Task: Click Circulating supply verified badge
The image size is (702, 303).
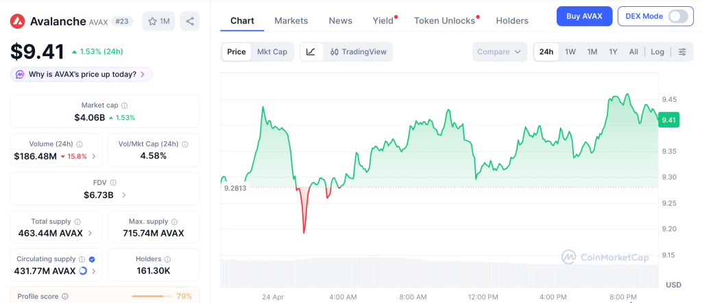Action: 92,259
